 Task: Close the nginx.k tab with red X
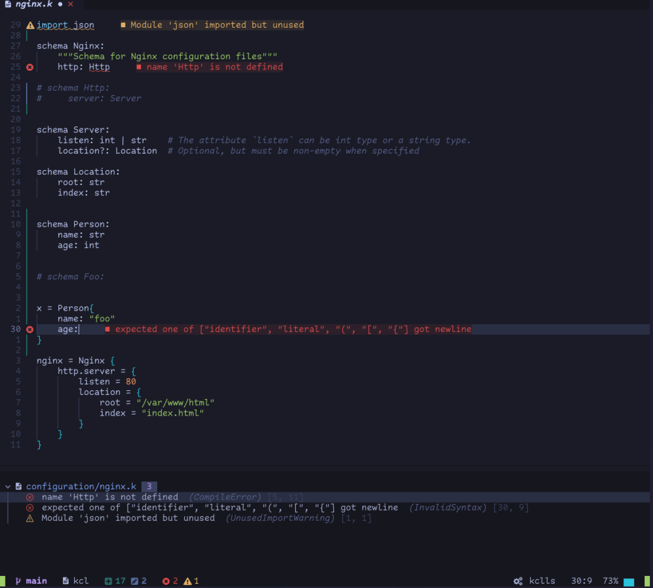point(70,4)
